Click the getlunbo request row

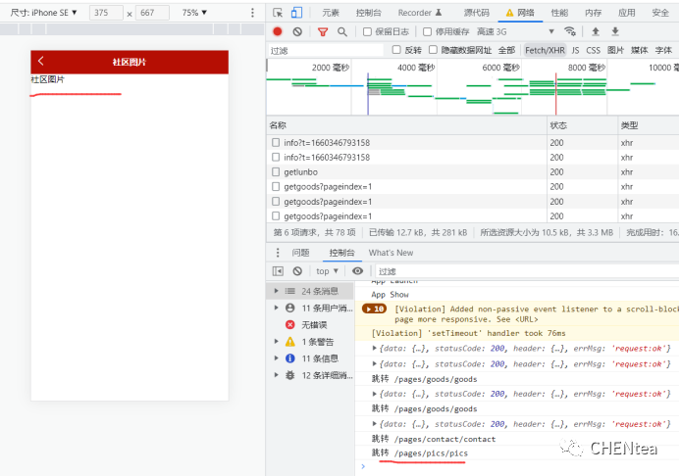point(302,171)
